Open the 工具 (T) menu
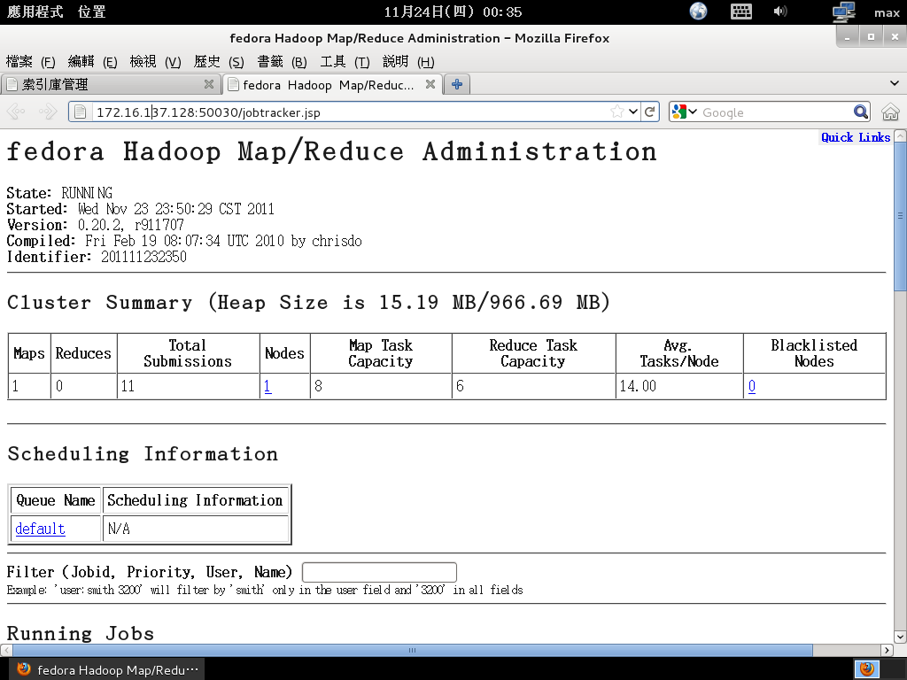This screenshot has height=680, width=907. coord(345,61)
